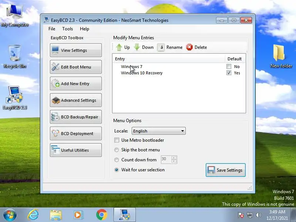Viewport: 296px width, 222px height.
Task: Click the chip icon on Advanced Settings
Action: click(x=56, y=100)
